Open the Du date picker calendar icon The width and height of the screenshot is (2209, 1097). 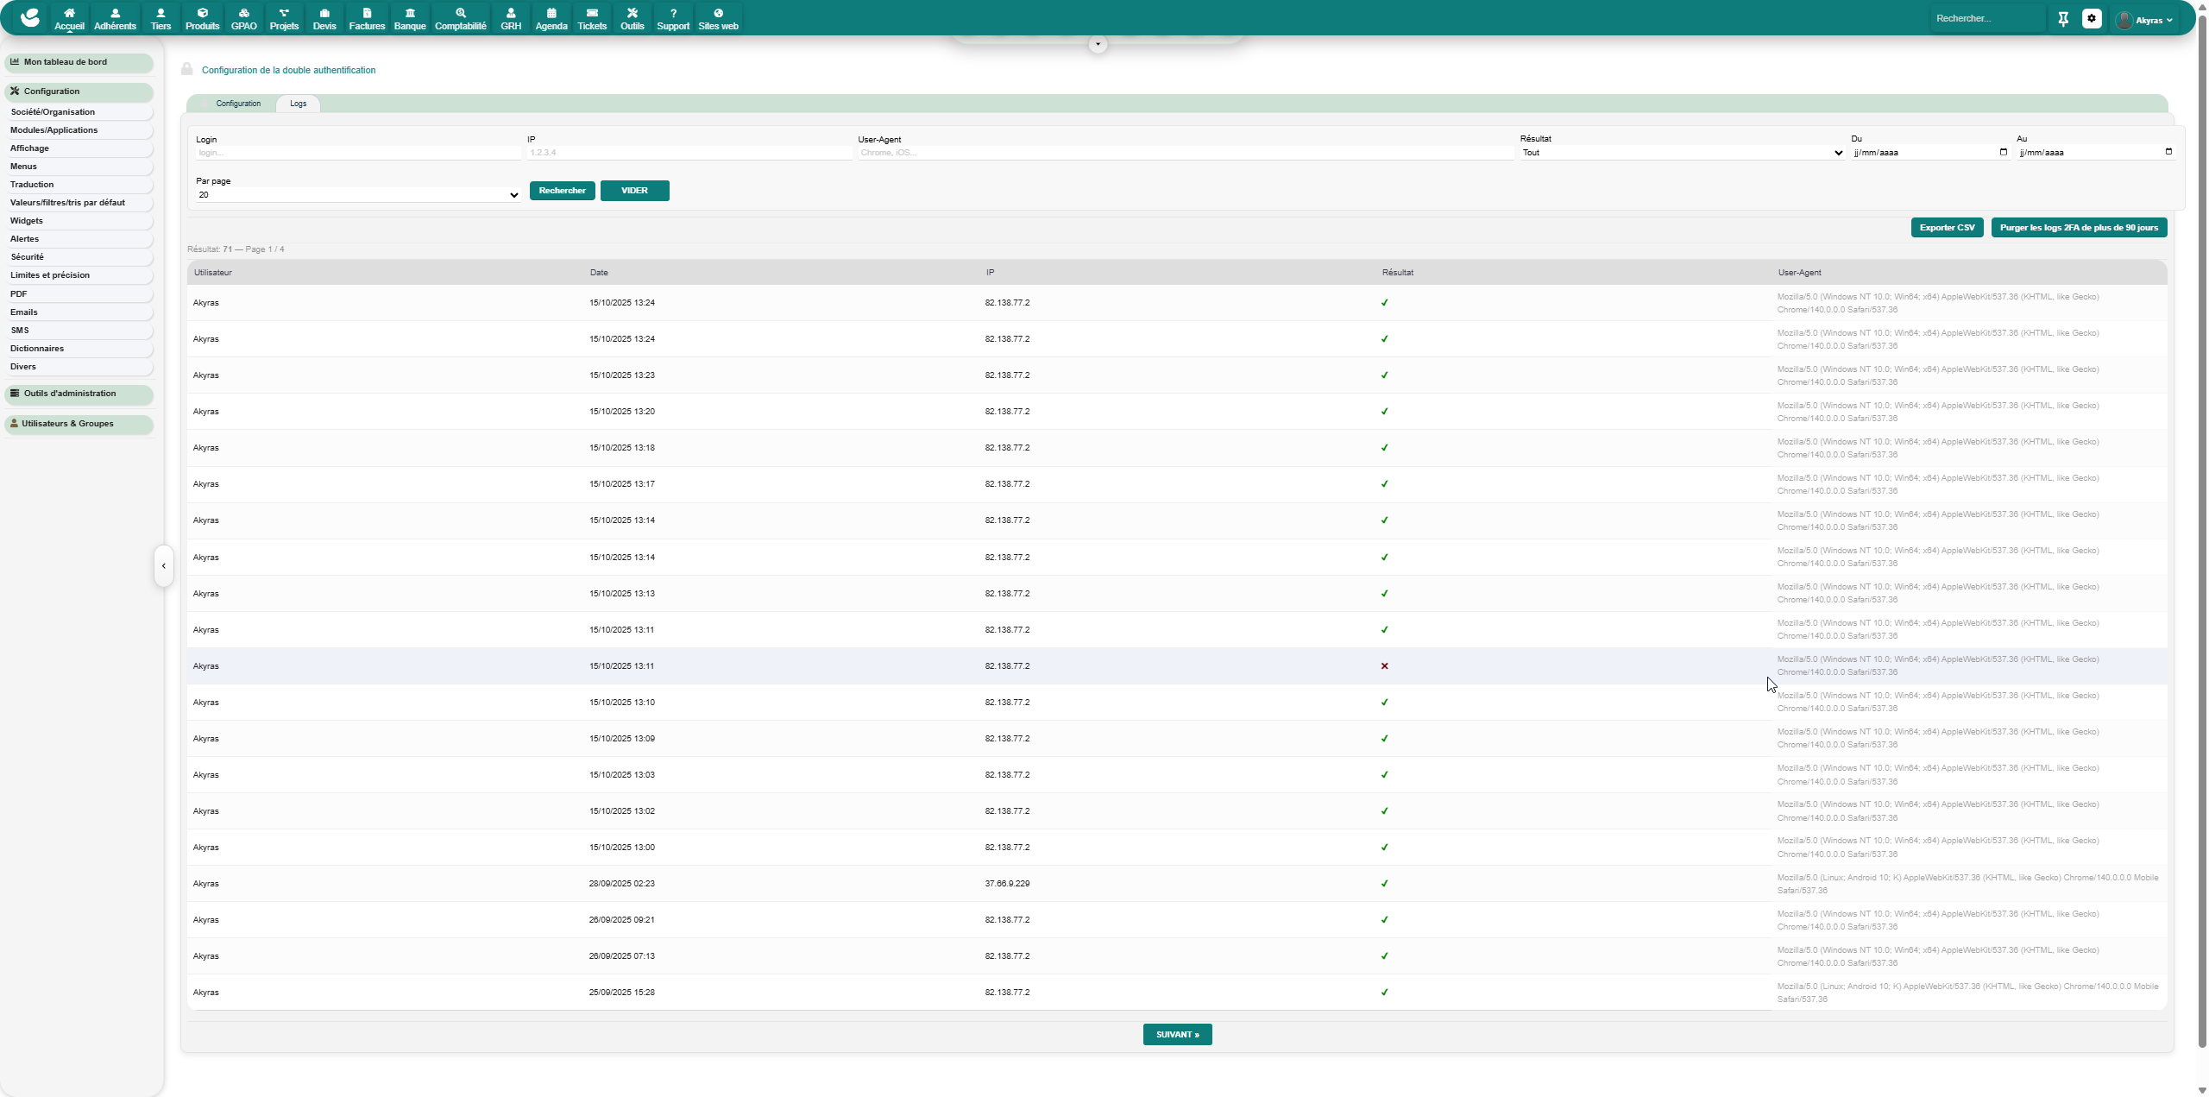(x=2003, y=152)
